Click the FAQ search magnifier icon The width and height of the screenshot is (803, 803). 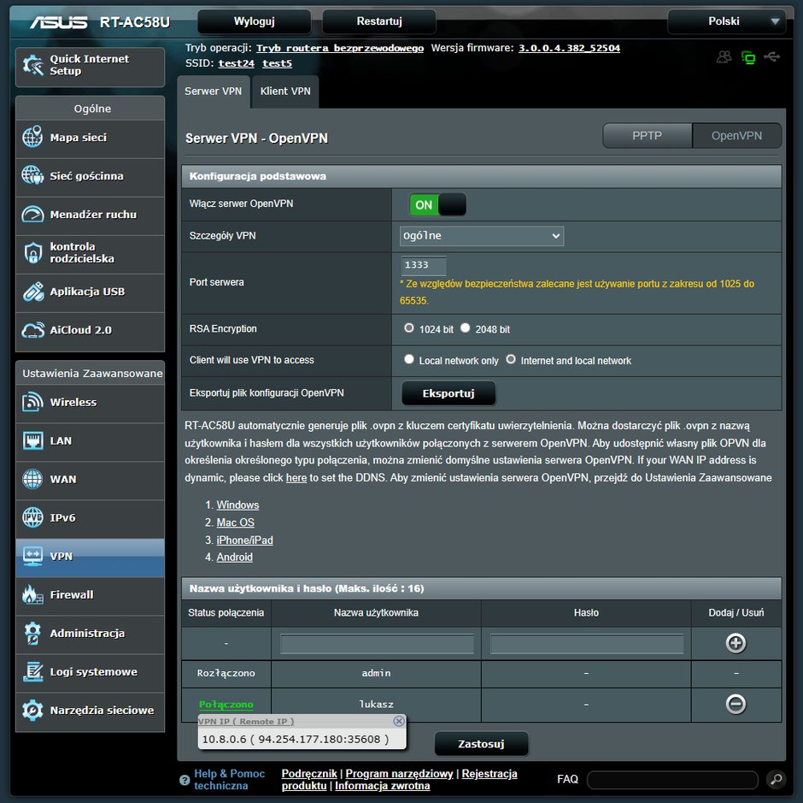[776, 779]
